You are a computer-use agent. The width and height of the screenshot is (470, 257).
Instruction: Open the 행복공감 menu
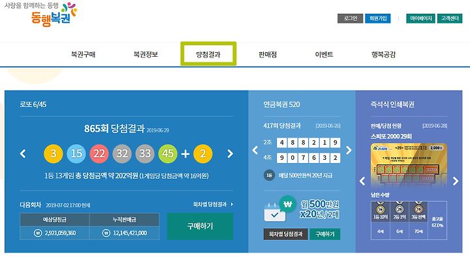pos(383,55)
